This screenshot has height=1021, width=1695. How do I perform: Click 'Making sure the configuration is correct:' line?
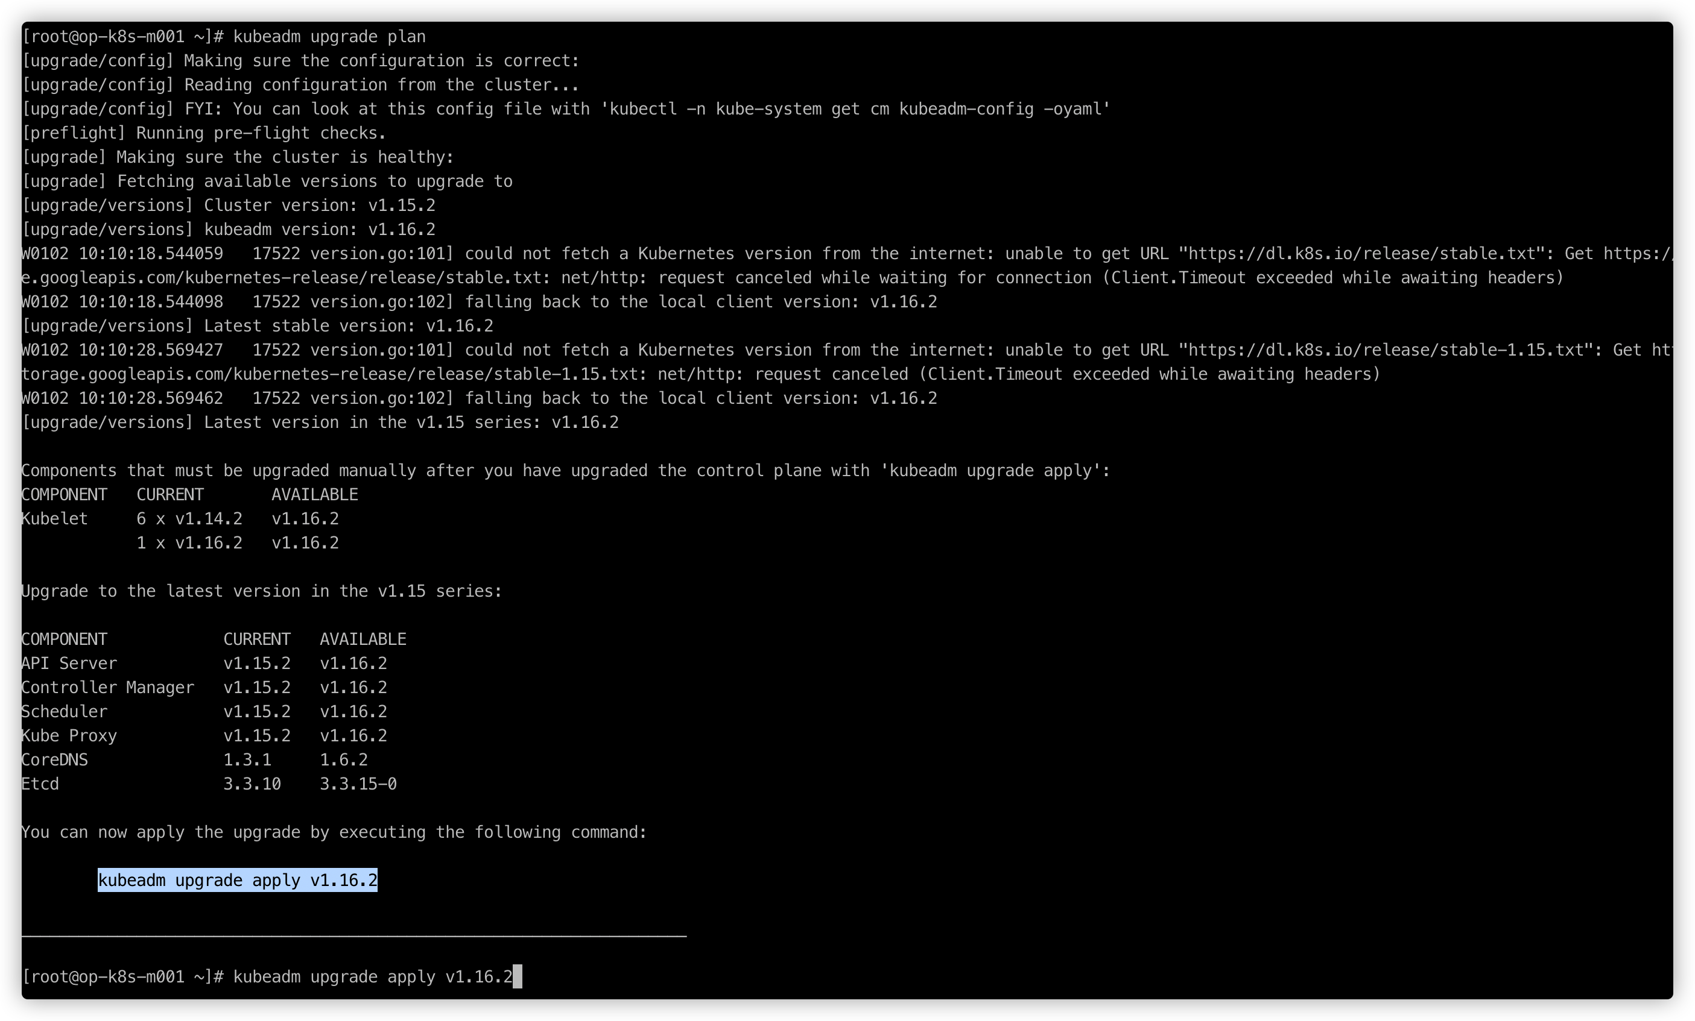(x=300, y=60)
